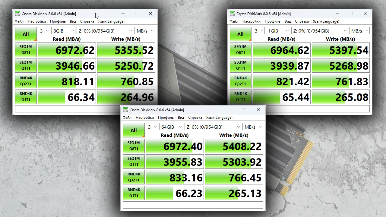This screenshot has height=217, width=386.
Task: Open the 64GiB test size dropdown
Action: [171, 127]
